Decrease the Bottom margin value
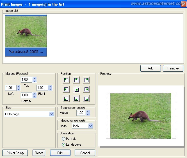 pyautogui.click(x=35, y=96)
